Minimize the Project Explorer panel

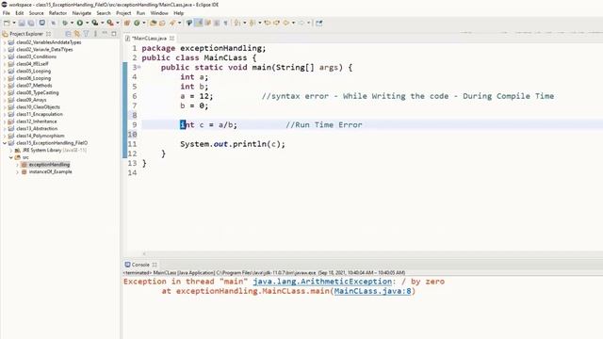coord(105,34)
